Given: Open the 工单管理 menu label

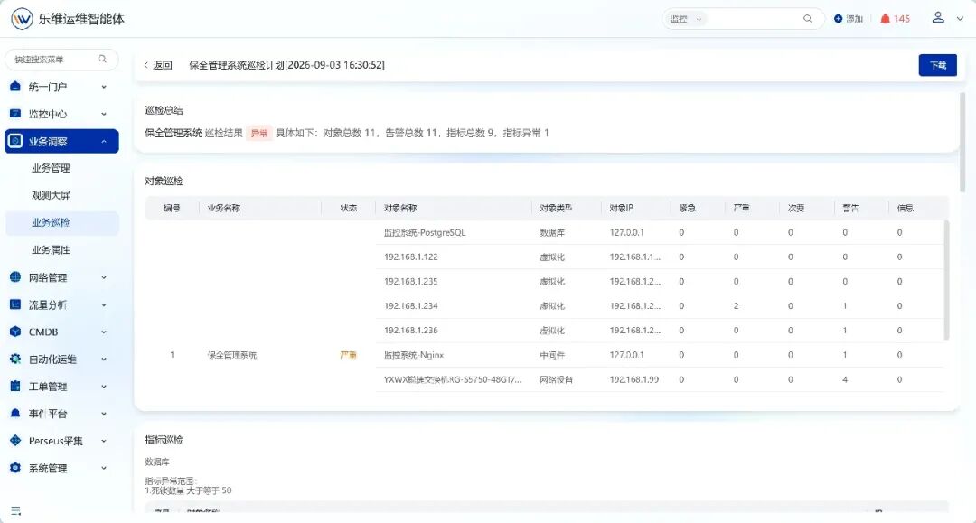Looking at the screenshot, I should coord(48,387).
